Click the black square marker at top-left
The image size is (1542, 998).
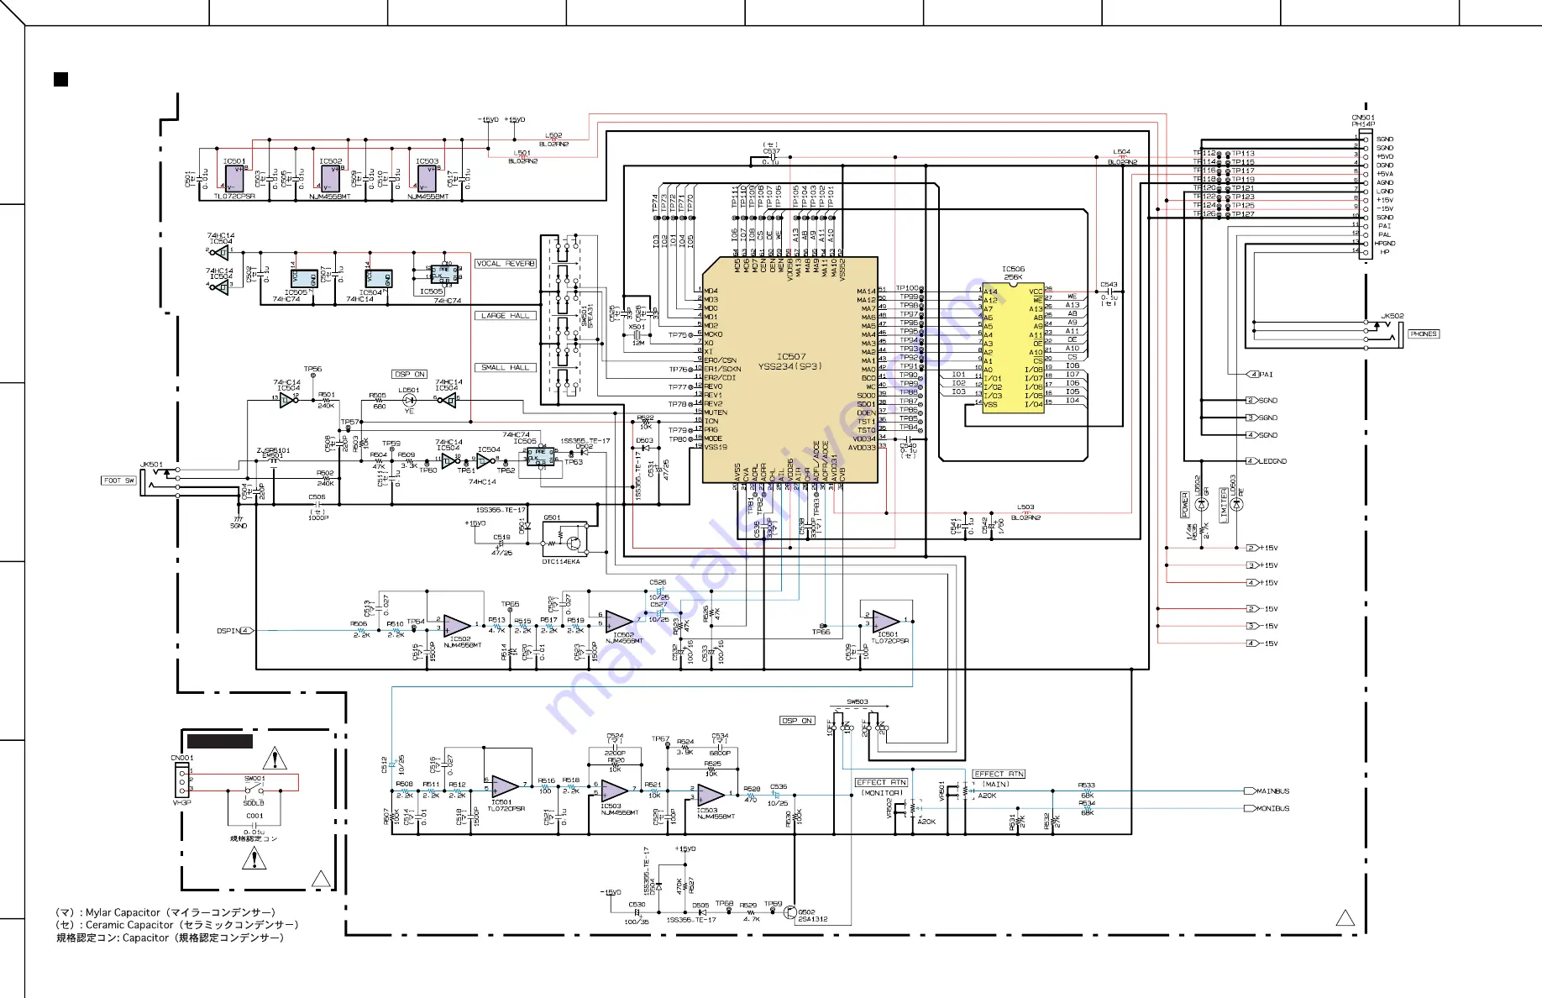60,80
